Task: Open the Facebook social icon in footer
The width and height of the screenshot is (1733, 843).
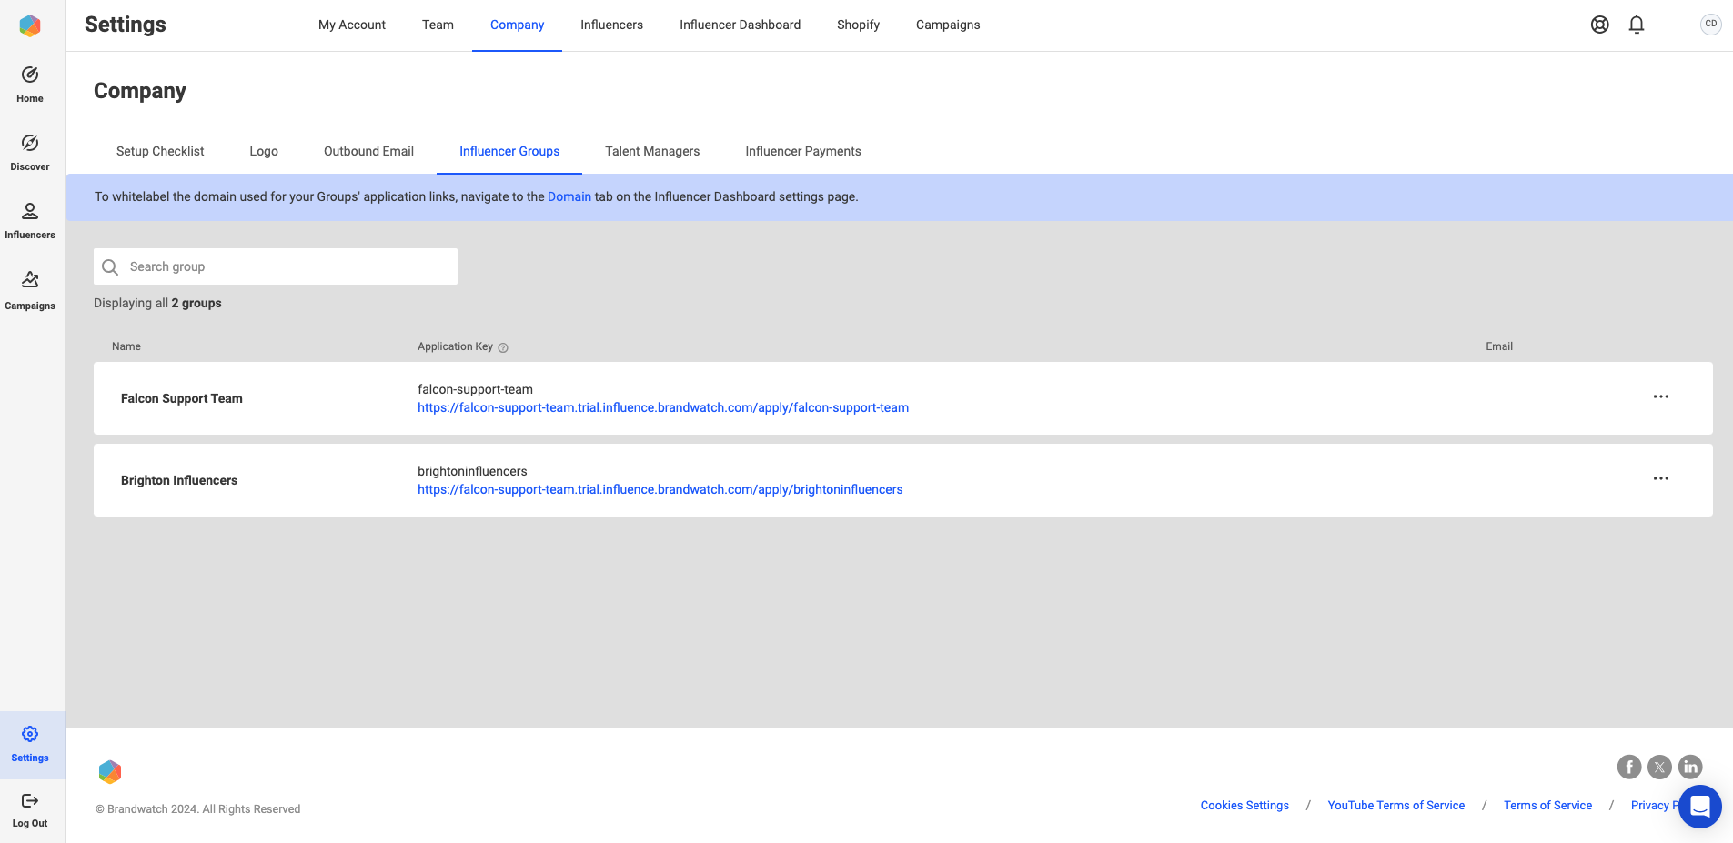Action: click(x=1628, y=767)
